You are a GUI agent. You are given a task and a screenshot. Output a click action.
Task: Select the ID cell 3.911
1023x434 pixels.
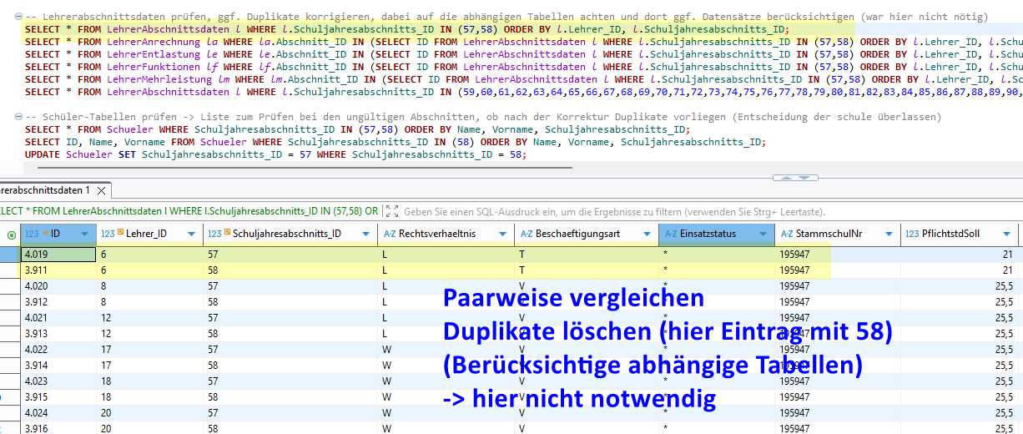(x=58, y=270)
